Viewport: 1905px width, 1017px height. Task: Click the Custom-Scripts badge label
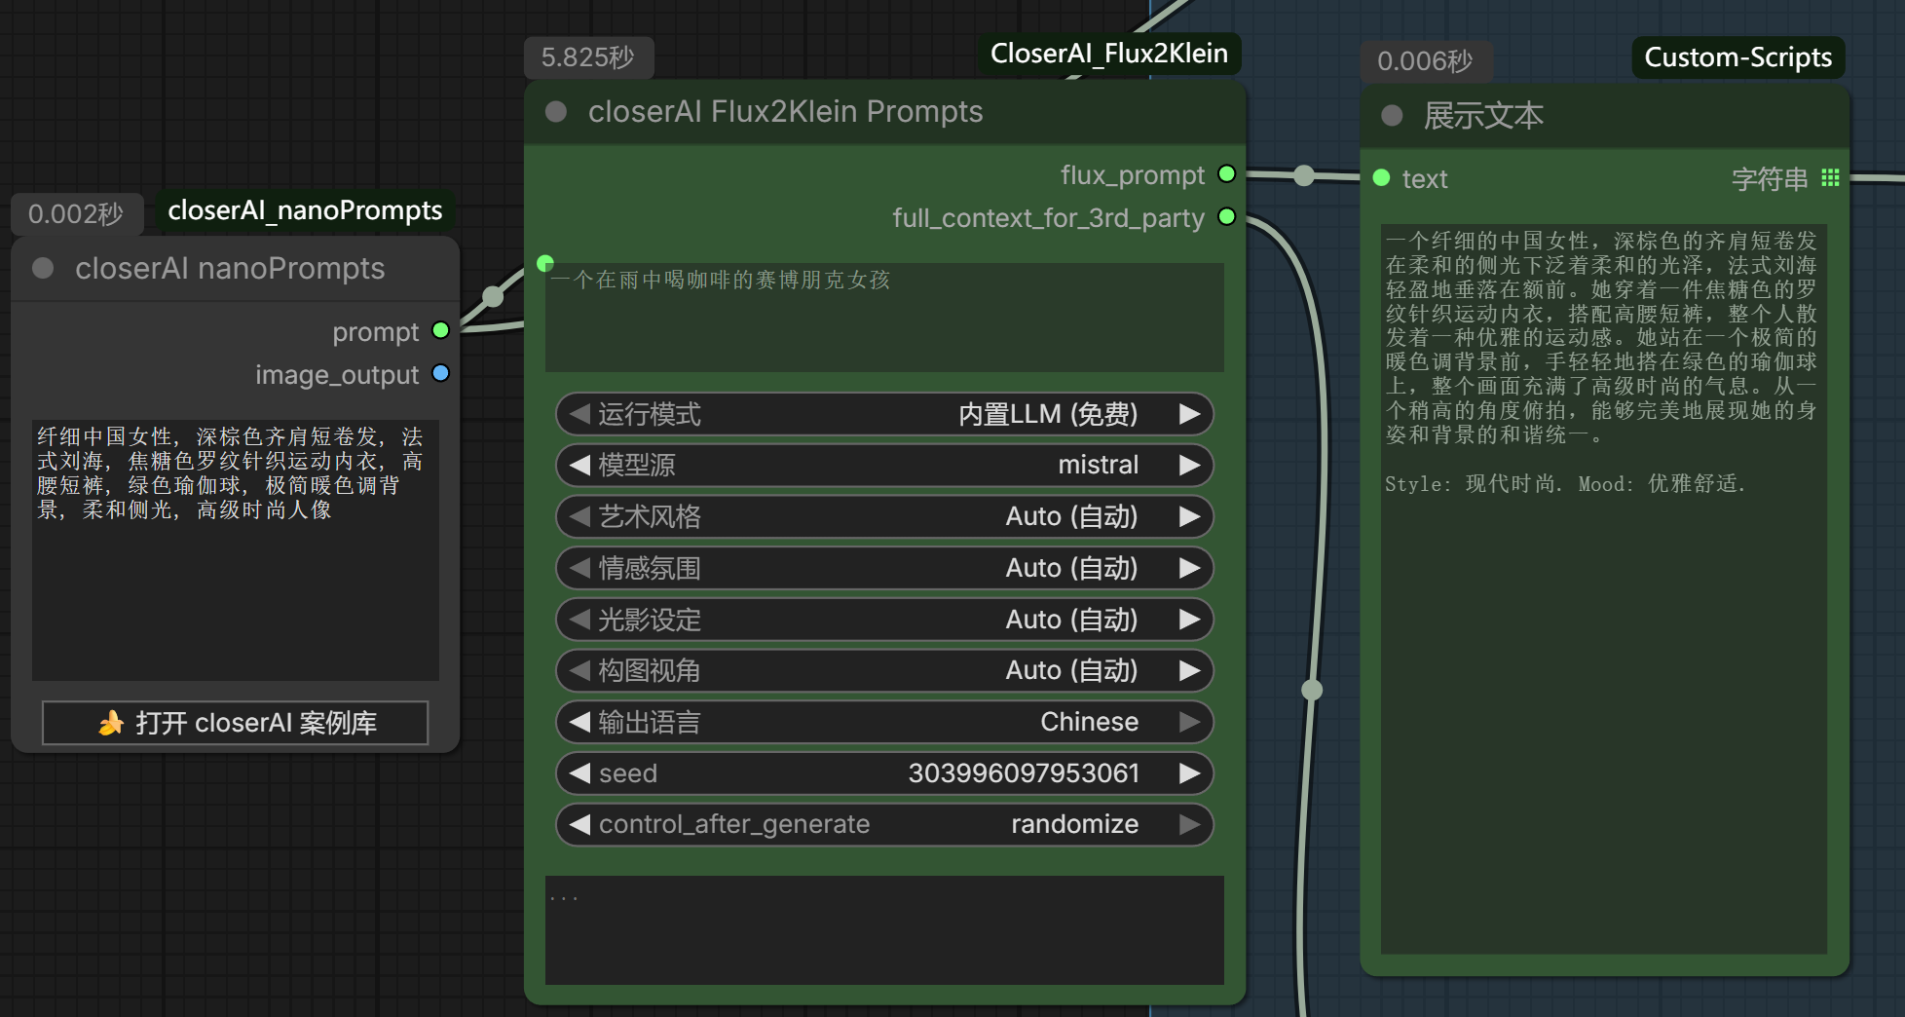1737,57
